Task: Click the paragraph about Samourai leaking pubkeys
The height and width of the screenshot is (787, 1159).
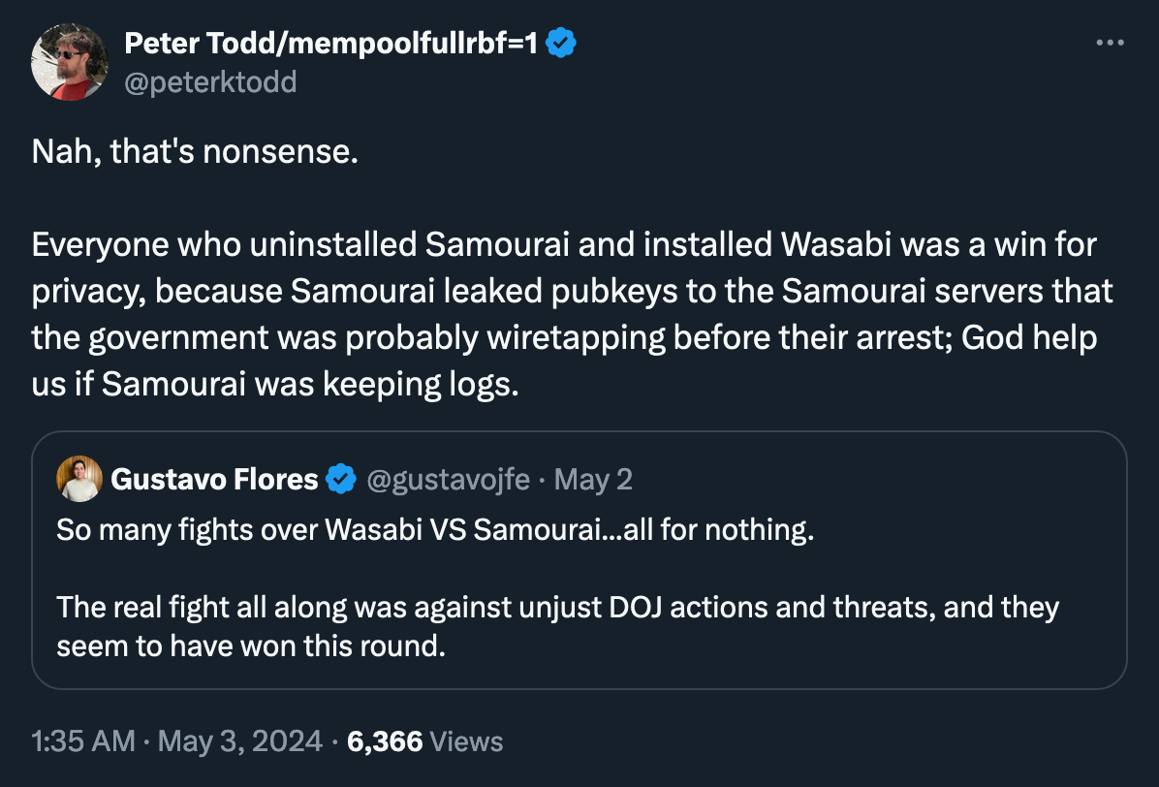Action: click(572, 291)
